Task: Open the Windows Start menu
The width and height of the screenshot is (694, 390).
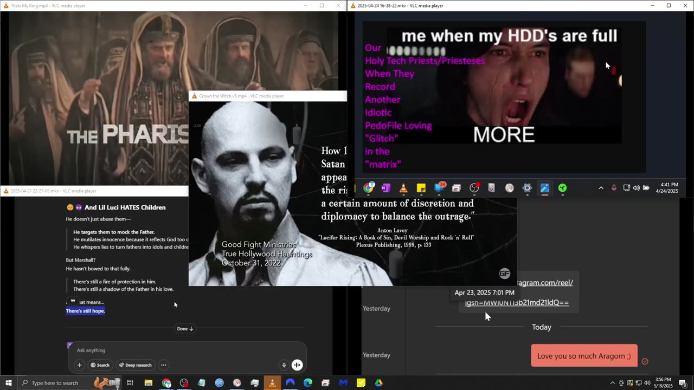Action: (8, 383)
